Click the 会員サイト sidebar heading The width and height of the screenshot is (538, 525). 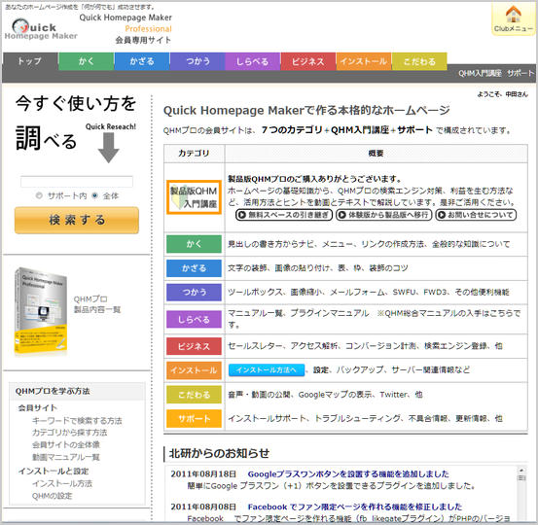pyautogui.click(x=37, y=408)
